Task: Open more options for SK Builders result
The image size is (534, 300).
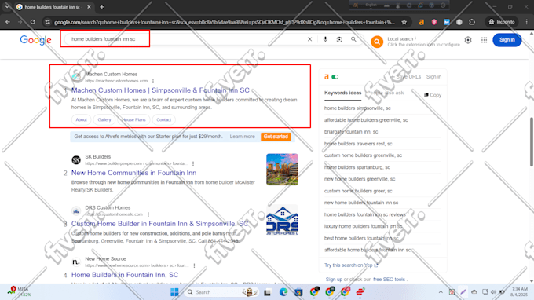Action: 193,163
